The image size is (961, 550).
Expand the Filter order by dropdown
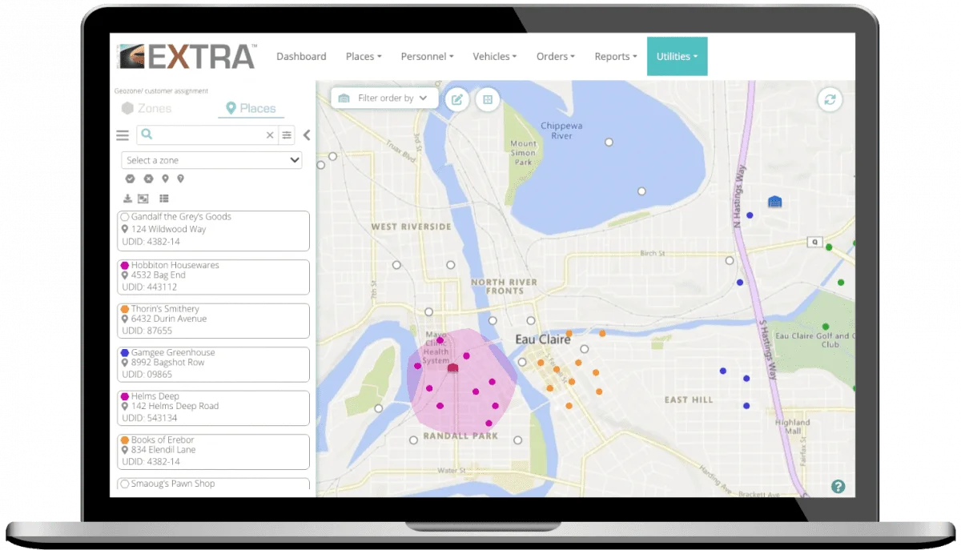[x=384, y=98]
